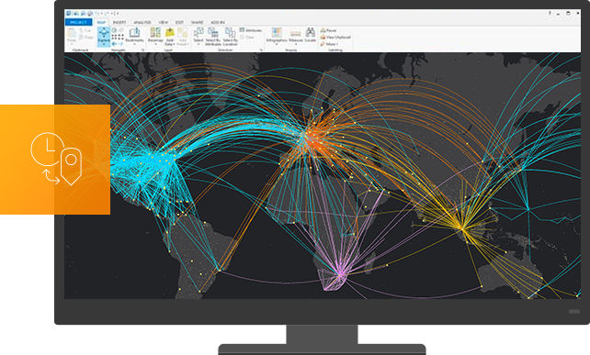Pause labeling with Pause button

click(328, 30)
